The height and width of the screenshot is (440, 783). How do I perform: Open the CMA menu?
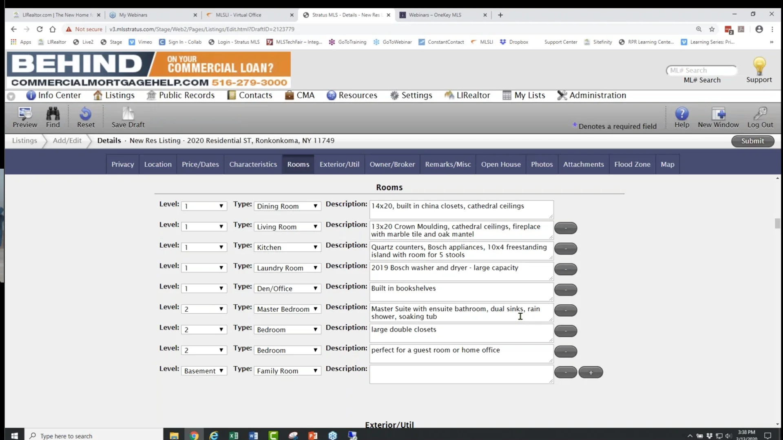[300, 95]
